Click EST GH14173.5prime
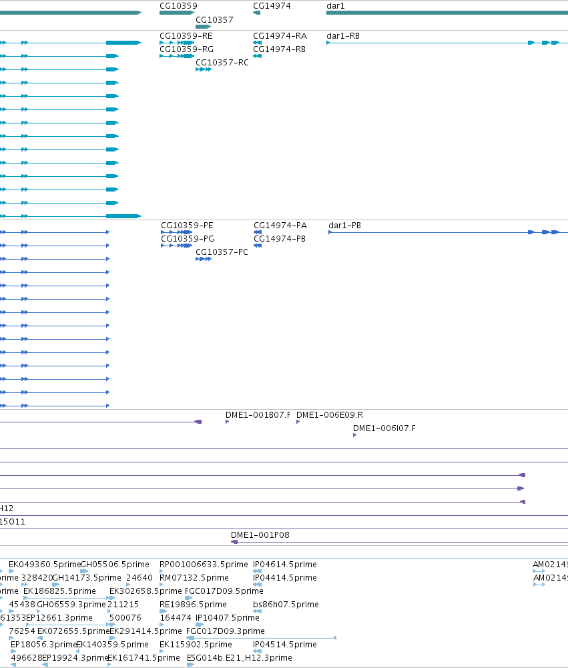Viewport: 568px width, 668px height. pos(87,578)
